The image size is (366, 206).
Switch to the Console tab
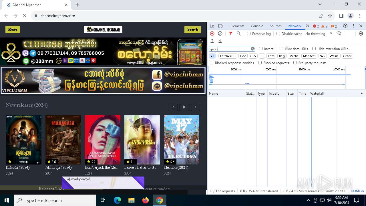coord(257,26)
